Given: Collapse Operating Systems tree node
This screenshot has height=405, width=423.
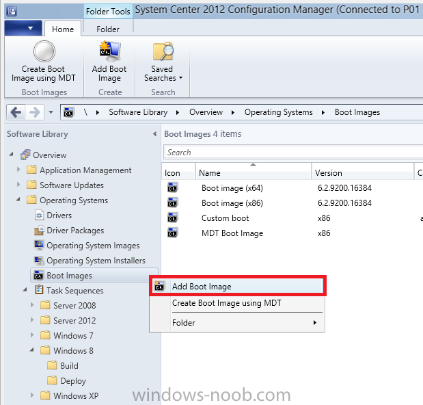Looking at the screenshot, I should [x=18, y=200].
